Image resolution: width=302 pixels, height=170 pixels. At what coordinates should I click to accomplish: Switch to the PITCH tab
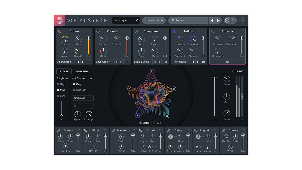pyautogui.click(x=64, y=72)
